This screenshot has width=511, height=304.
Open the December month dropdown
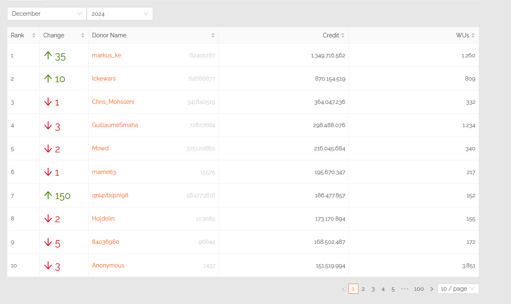47,14
